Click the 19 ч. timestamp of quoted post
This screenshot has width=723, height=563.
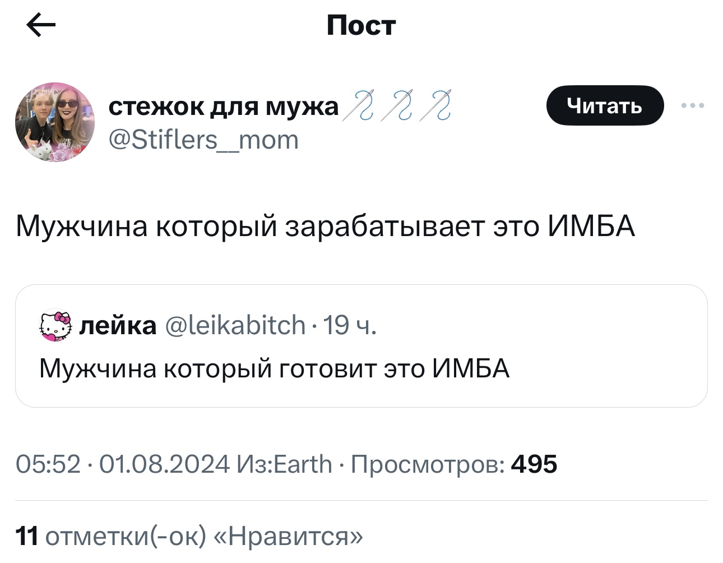pos(350,325)
